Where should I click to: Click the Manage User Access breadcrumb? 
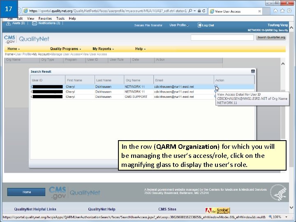(x=65, y=54)
